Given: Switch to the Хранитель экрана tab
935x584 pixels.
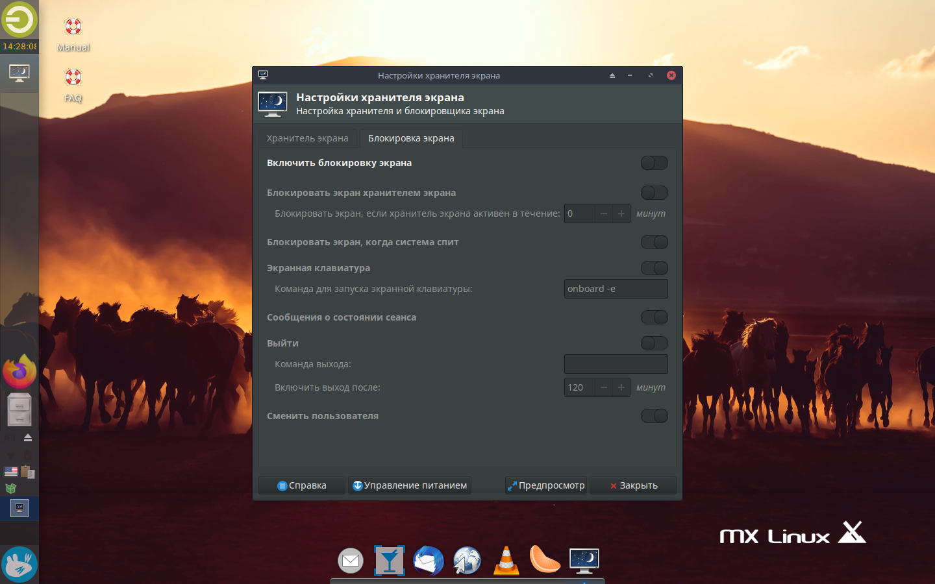Looking at the screenshot, I should tap(307, 138).
